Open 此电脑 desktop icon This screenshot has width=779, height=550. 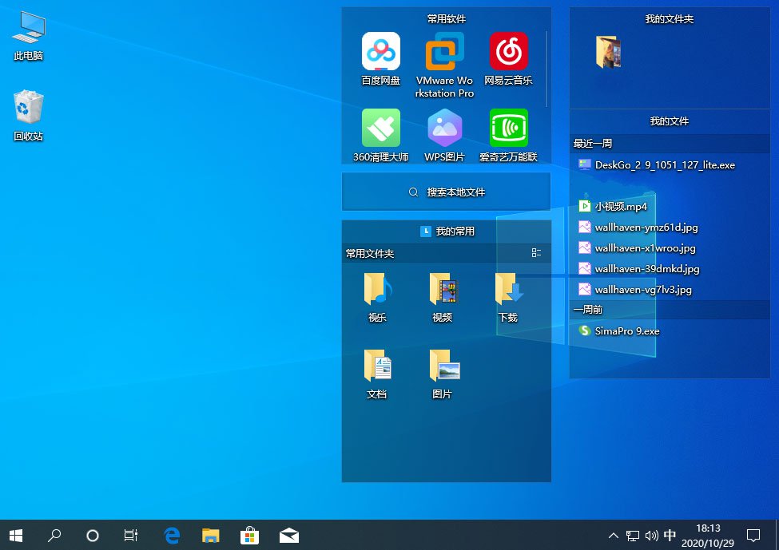pyautogui.click(x=28, y=36)
